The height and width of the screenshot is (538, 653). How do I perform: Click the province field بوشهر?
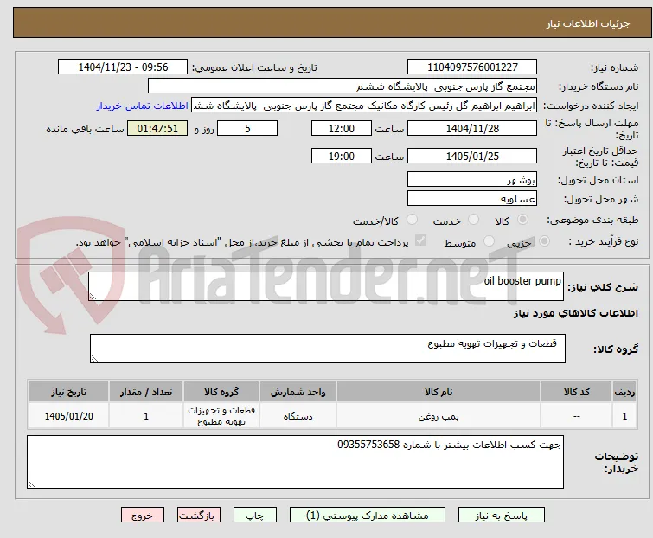coord(472,179)
